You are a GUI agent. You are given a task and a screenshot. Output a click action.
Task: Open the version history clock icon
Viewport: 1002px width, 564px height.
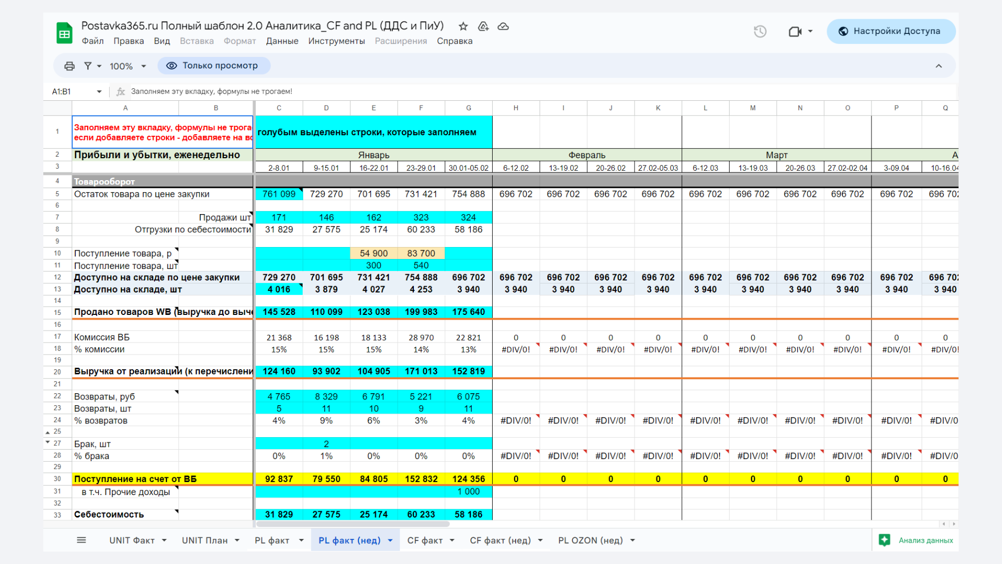click(760, 31)
